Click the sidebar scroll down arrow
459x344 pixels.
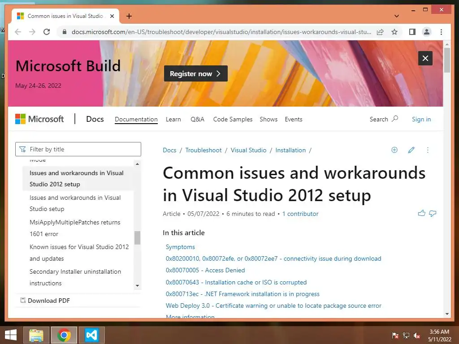tap(137, 285)
